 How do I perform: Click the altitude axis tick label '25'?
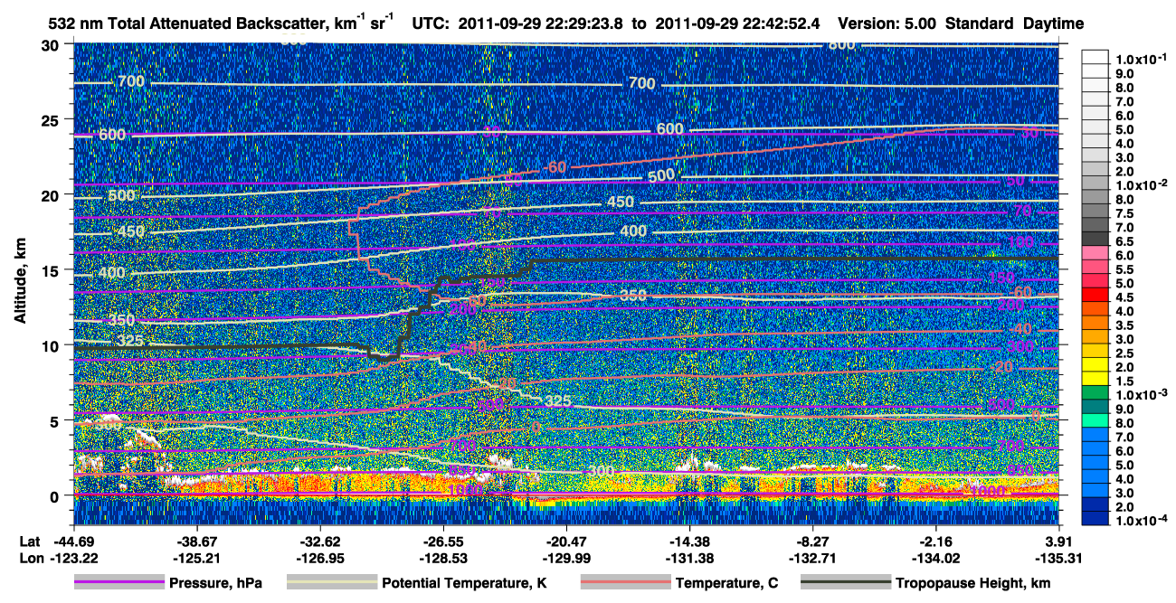[52, 119]
